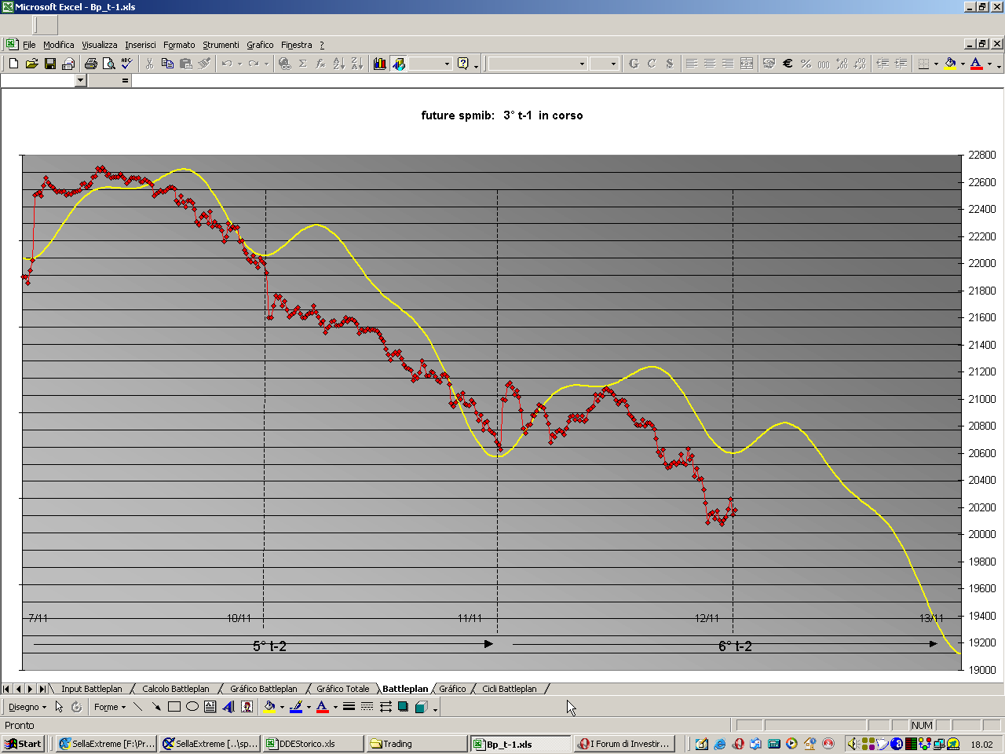
Task: Select the Rectangle drawing tool
Action: point(174,707)
